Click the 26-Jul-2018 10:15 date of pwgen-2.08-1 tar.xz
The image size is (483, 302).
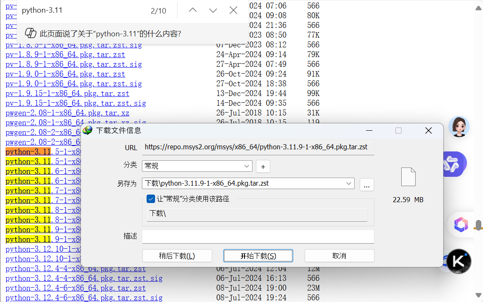[251, 113]
